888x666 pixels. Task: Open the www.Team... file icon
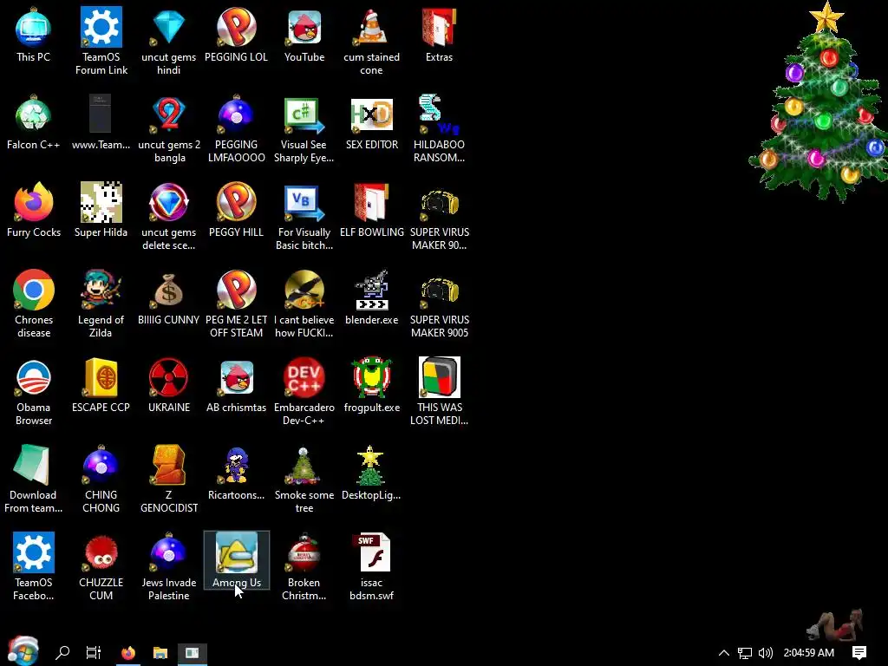pos(101,122)
